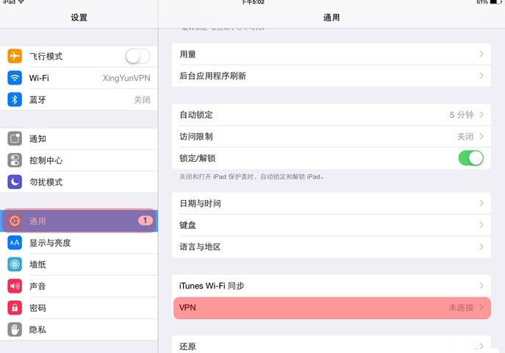Select 控制中心 in the settings sidebar
The image size is (505, 353).
coord(79,160)
